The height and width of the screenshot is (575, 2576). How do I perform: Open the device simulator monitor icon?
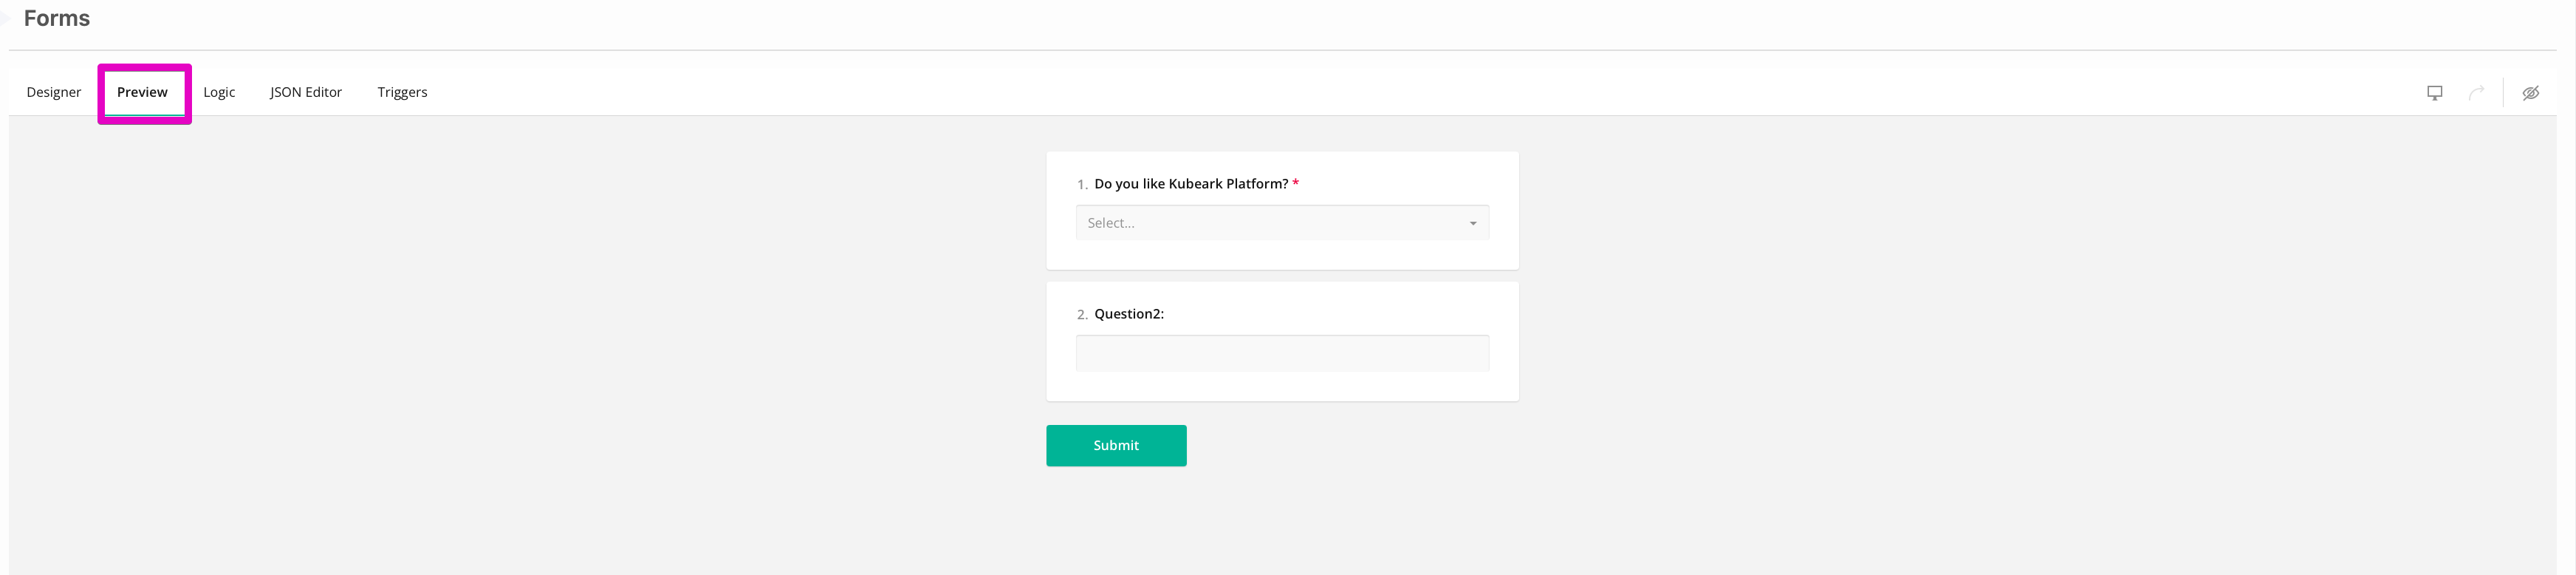tap(2434, 93)
